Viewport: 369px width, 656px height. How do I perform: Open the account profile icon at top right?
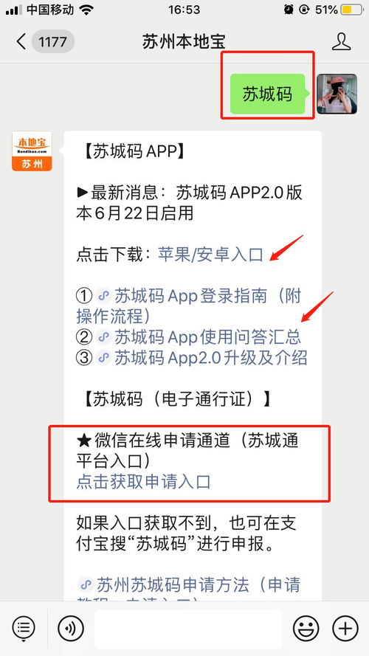point(341,42)
